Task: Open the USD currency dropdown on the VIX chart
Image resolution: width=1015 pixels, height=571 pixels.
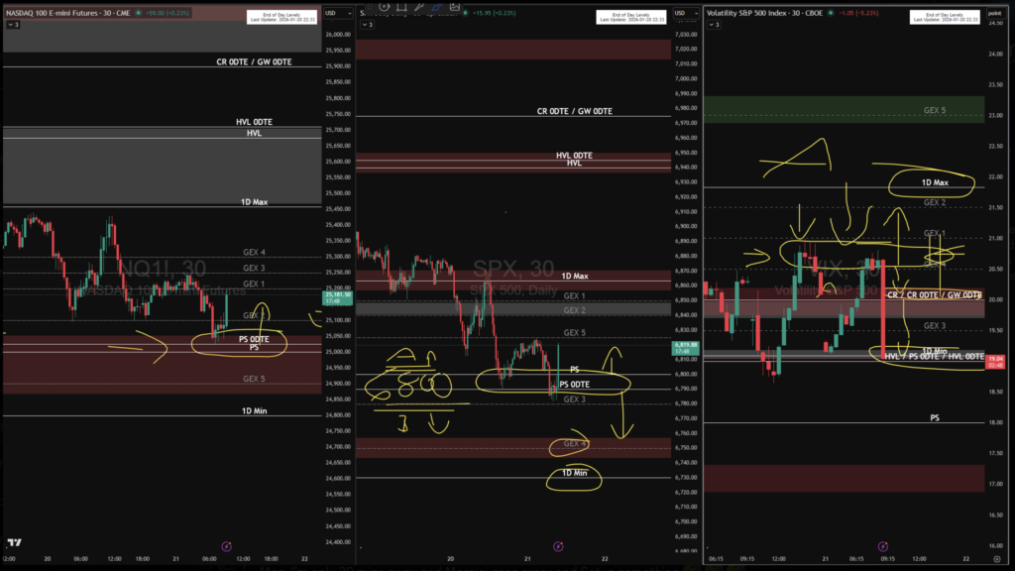Action: pyautogui.click(x=994, y=12)
